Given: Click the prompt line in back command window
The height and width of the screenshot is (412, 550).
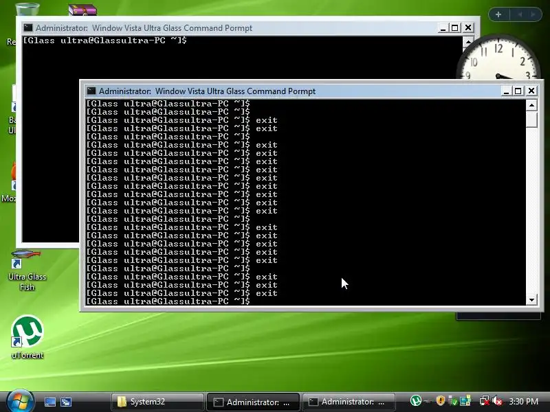Looking at the screenshot, I should coord(105,41).
